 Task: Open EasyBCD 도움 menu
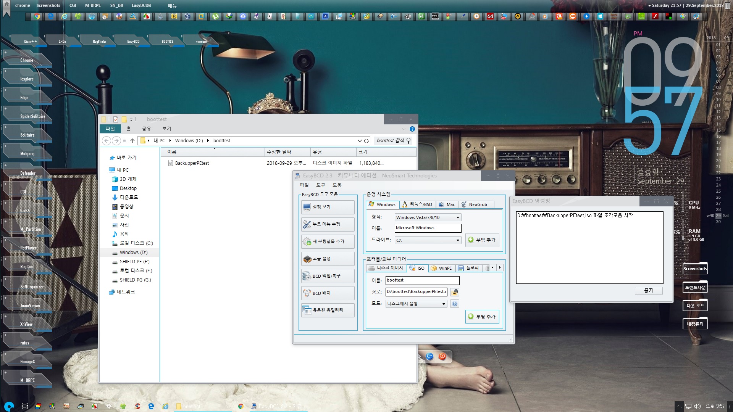[337, 185]
